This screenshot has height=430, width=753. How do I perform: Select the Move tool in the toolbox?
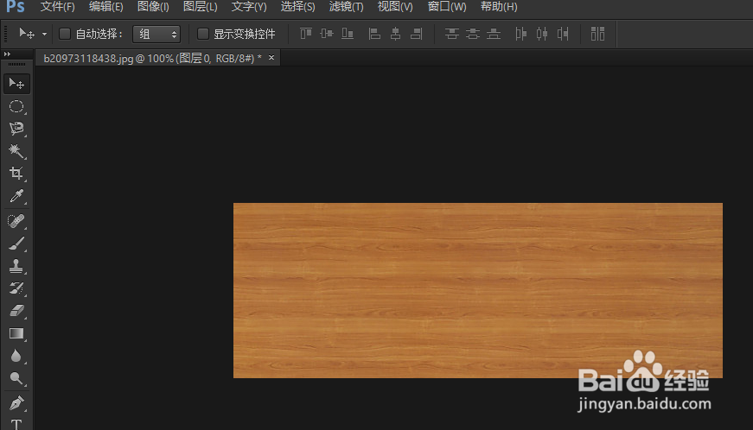point(16,84)
